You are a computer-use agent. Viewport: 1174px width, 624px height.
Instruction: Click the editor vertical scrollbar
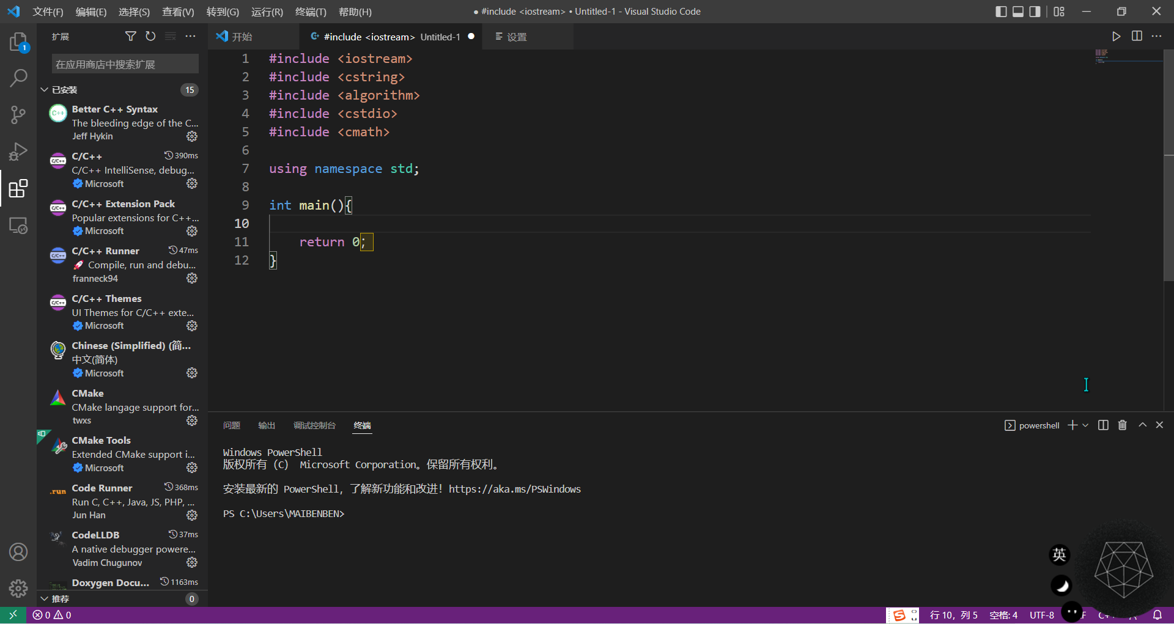point(1168,165)
